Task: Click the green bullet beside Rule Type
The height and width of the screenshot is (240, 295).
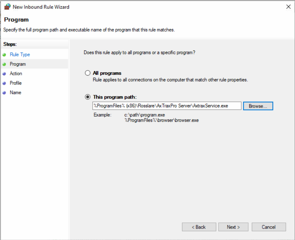Action: pyautogui.click(x=4, y=55)
